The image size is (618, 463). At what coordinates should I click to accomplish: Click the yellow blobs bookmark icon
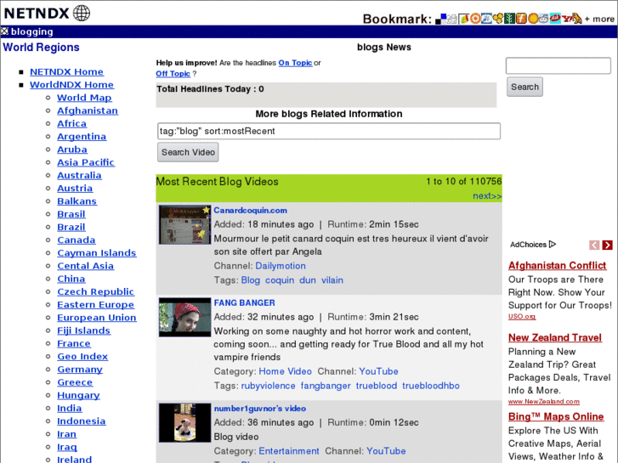point(498,19)
